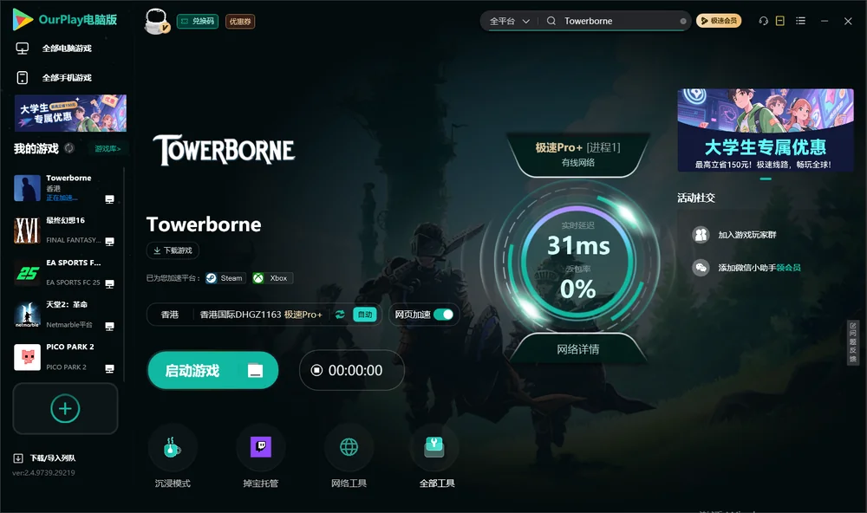
Task: Click 添加微信小助手领会员 link
Action: click(759, 268)
